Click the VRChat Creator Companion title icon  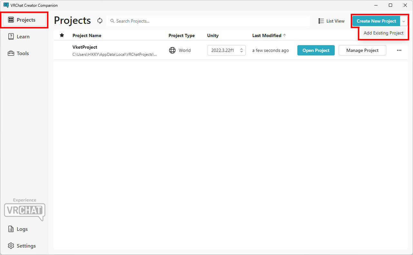[x=6, y=5]
